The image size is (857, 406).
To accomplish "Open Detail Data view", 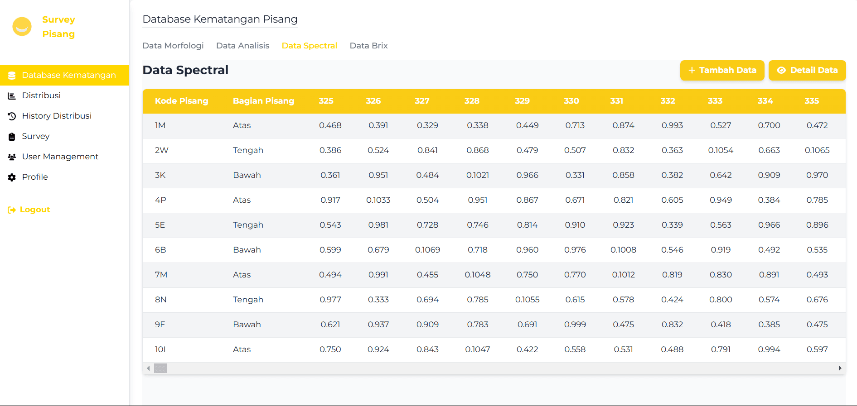I will click(807, 70).
